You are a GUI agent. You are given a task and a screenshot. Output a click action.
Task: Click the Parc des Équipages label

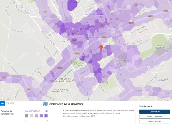click(x=78, y=64)
